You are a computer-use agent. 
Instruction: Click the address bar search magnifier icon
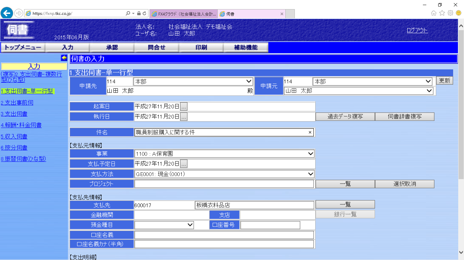tap(128, 14)
